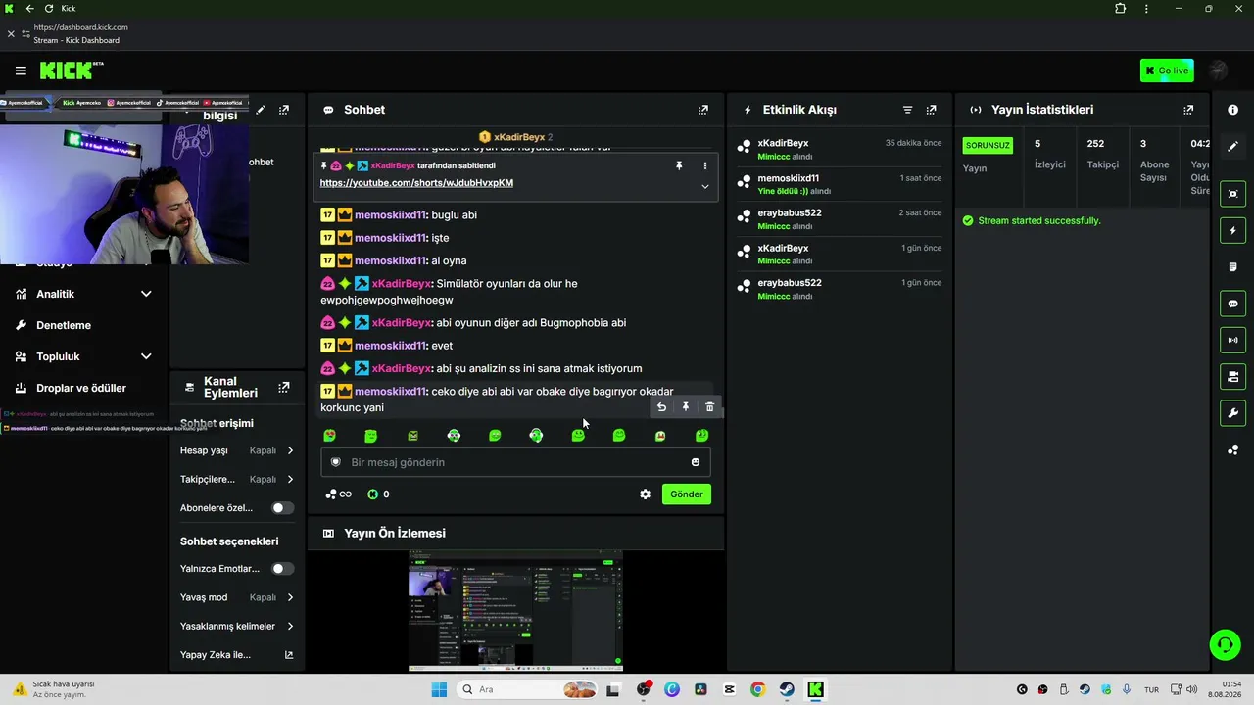The image size is (1254, 705).
Task: Click the channel points infinity icon
Action: pyautogui.click(x=338, y=494)
